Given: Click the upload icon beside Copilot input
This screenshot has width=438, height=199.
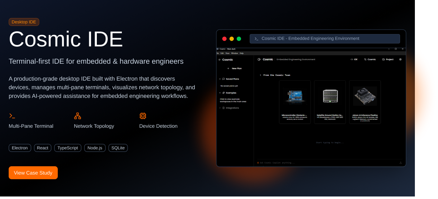Looking at the screenshot, I should [400, 163].
